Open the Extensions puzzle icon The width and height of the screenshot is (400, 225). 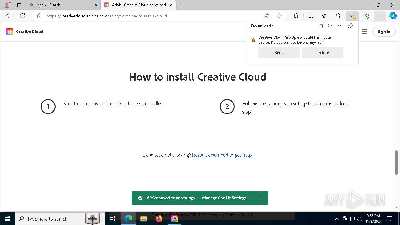coord(296,16)
